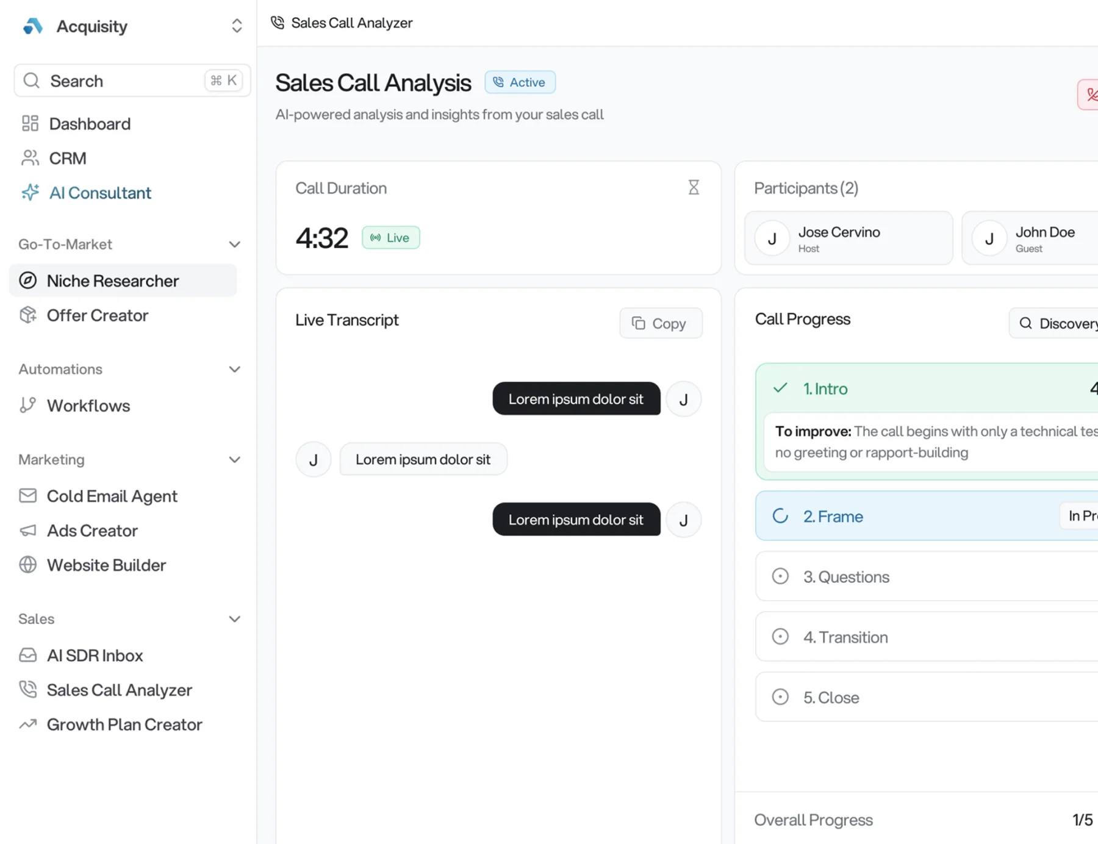Open the Niche Researcher compass icon
This screenshot has width=1098, height=844.
29,281
